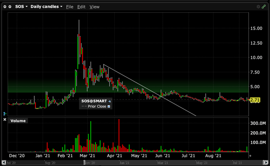This screenshot has height=166, width=270.
Task: Click the small crosshair icon below price axis
Action: (x=250, y=156)
